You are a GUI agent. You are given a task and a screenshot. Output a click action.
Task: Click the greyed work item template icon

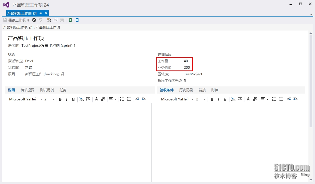(62, 20)
